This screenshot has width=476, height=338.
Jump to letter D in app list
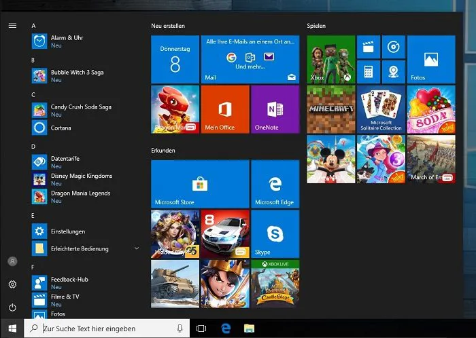[x=33, y=147]
